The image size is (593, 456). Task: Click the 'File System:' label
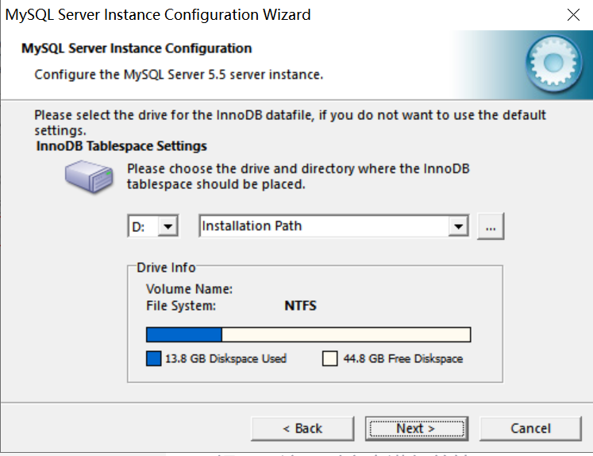pos(181,306)
